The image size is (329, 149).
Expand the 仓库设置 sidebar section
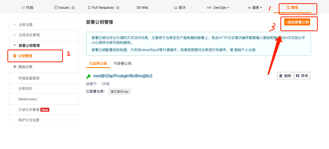click(44, 25)
